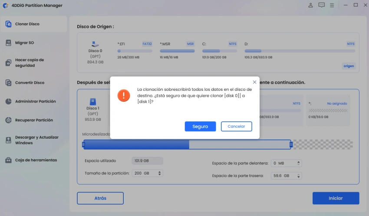Select the *:MSR source partition bar
The image size is (369, 216).
coord(177,51)
